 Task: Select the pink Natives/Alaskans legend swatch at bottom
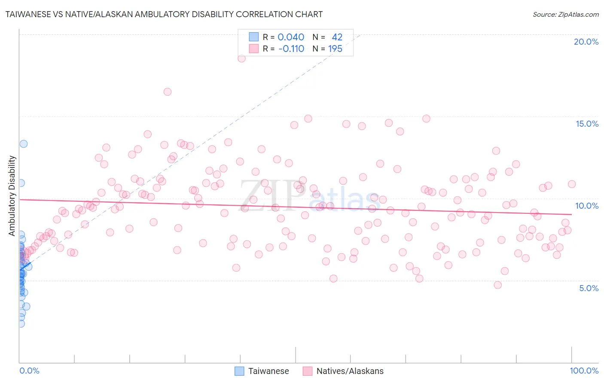click(x=307, y=371)
